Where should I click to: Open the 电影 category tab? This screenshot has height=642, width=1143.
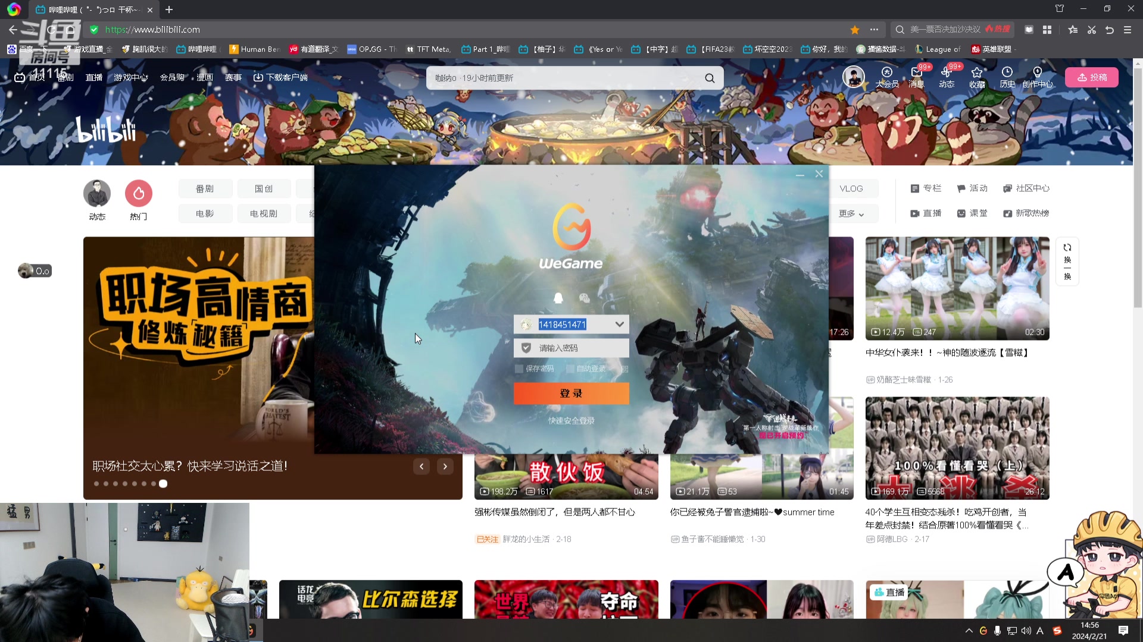pos(205,213)
